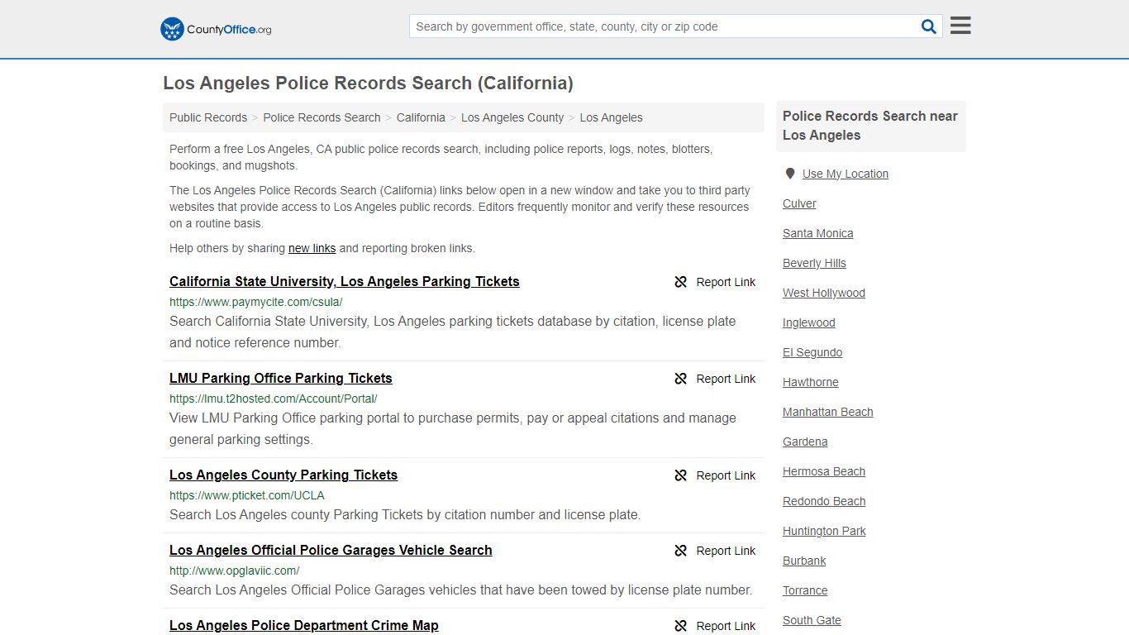The height and width of the screenshot is (635, 1129).
Task: Click the Los Angeles Police Records Search heading
Action: point(368,83)
